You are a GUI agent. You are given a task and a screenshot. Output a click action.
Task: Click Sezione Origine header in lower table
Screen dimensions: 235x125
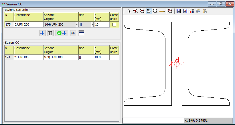61,50
